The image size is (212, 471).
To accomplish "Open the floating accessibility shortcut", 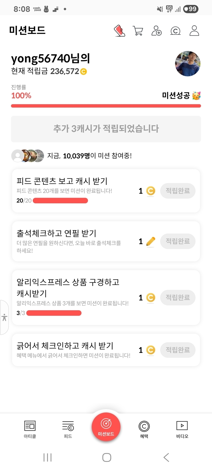I will pyautogui.click(x=4, y=317).
